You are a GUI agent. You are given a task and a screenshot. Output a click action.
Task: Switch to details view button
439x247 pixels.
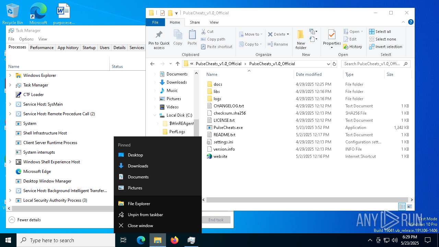pos(402,207)
